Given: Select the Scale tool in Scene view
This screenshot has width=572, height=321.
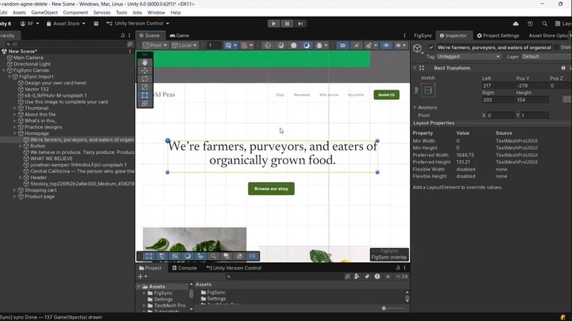Looking at the screenshot, I should [x=145, y=87].
